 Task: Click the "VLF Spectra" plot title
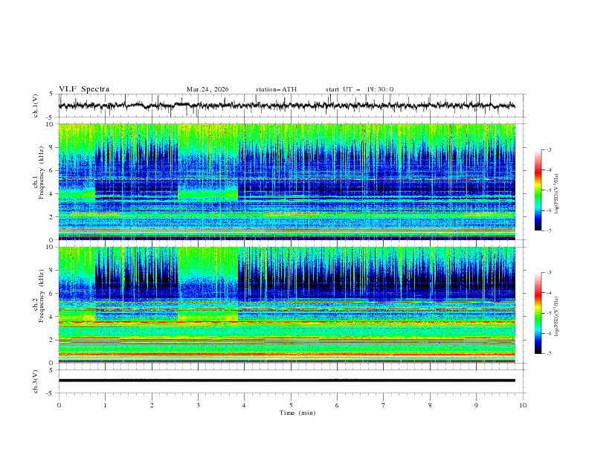pos(84,89)
